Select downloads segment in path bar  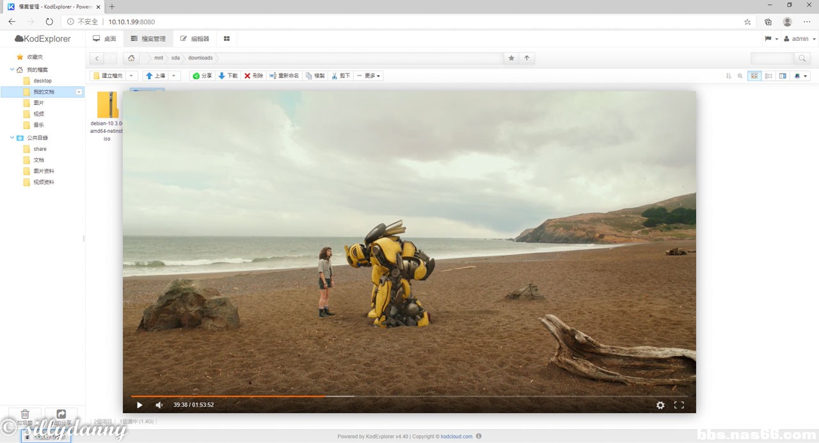click(x=200, y=58)
